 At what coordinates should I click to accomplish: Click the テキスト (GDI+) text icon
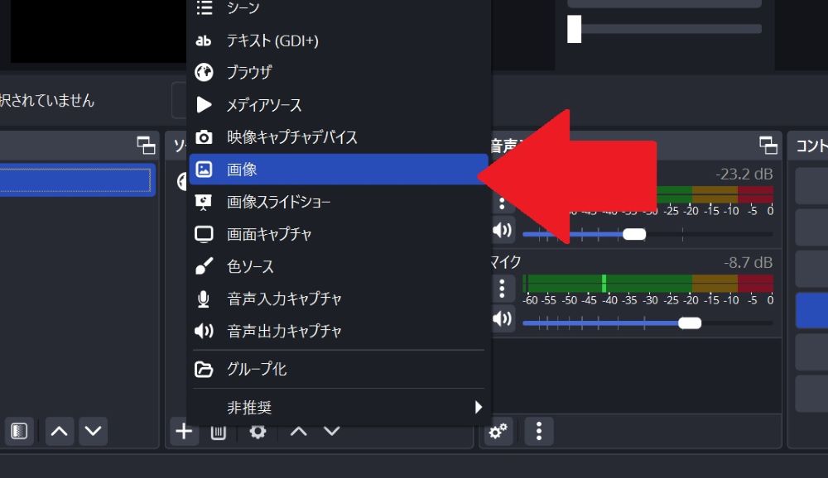[204, 41]
